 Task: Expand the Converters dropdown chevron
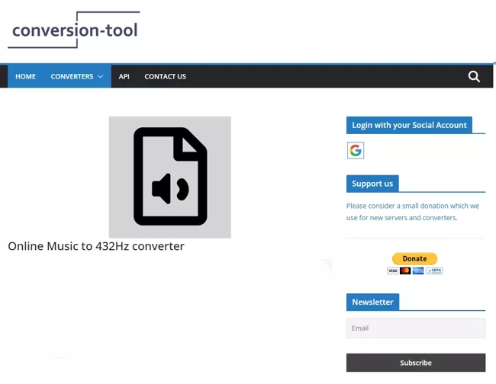click(100, 76)
